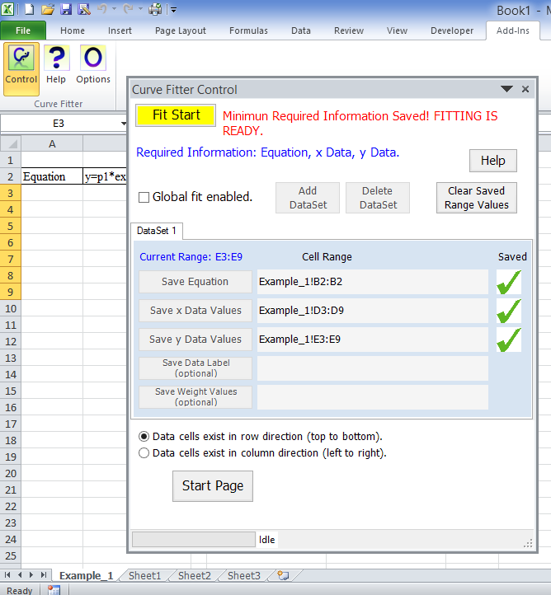Select row 10 header
The image size is (551, 595).
click(11, 308)
